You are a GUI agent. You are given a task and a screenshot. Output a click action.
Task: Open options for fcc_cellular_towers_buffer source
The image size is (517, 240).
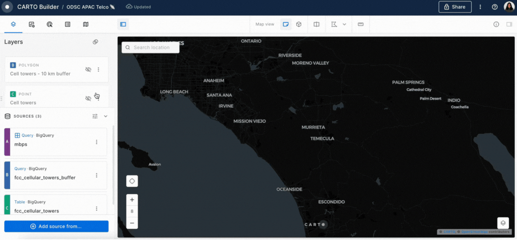tap(96, 175)
